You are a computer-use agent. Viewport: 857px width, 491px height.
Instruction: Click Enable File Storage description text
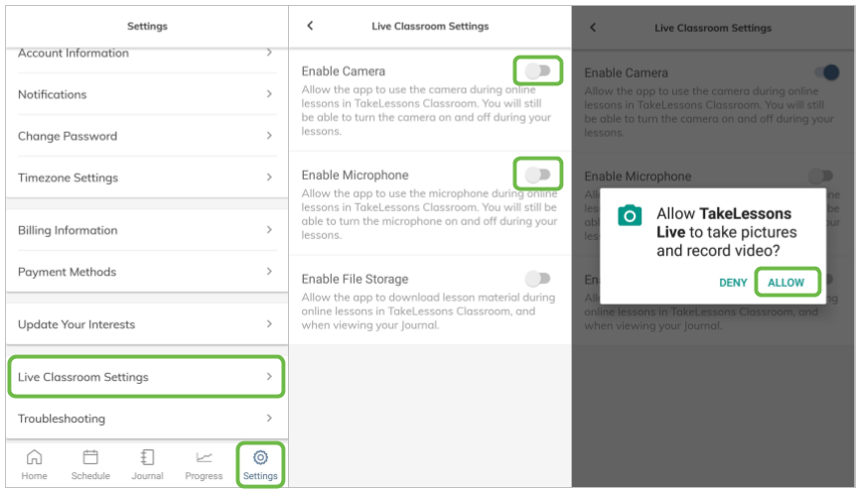click(x=428, y=311)
